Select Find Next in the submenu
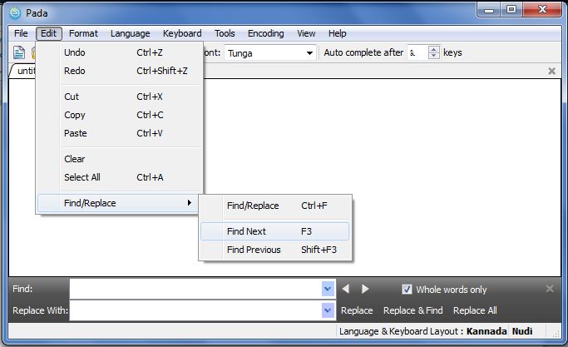Image resolution: width=568 pixels, height=347 pixels. click(x=275, y=231)
